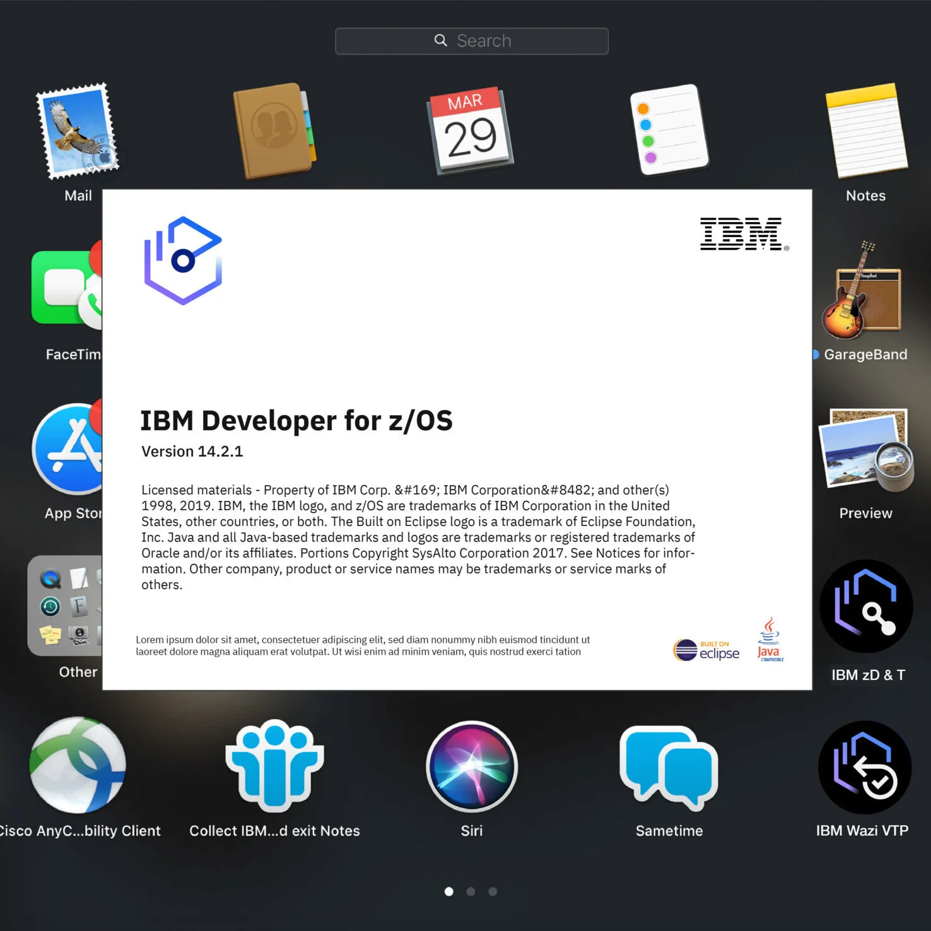Click the GarageBand label
931x931 pixels.
[865, 354]
